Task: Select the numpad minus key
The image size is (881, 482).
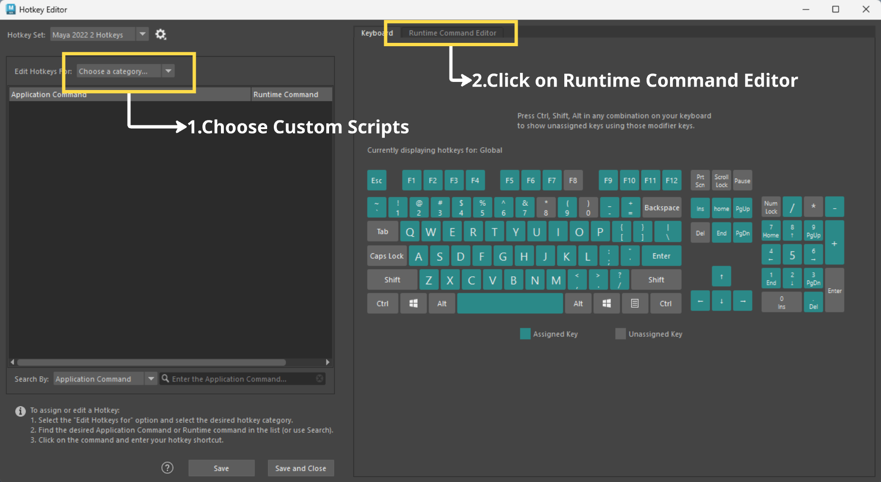Action: pos(834,207)
